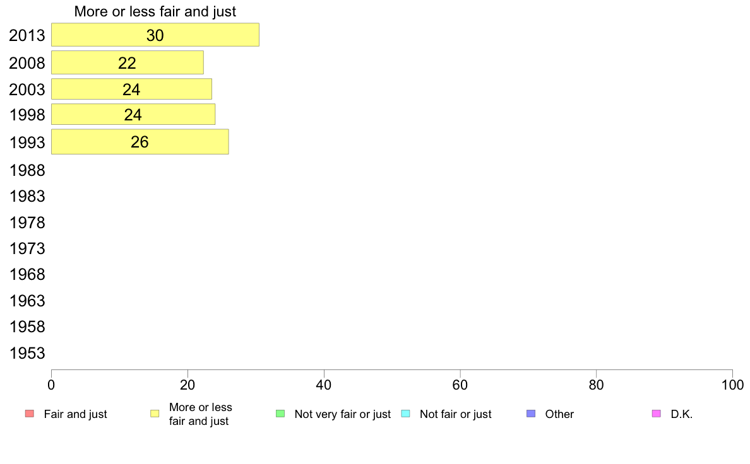The height and width of the screenshot is (464, 750).
Task: Click the magenta D.K. legend swatch
Action: (x=657, y=414)
